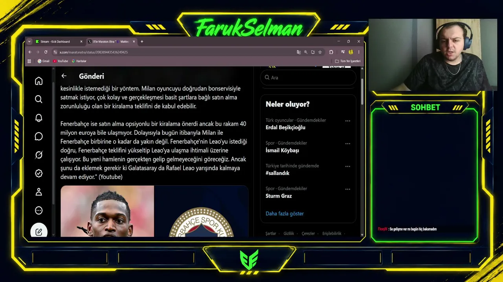The width and height of the screenshot is (503, 282).
Task: Open the Grok icon in X sidebar
Action: click(39, 155)
